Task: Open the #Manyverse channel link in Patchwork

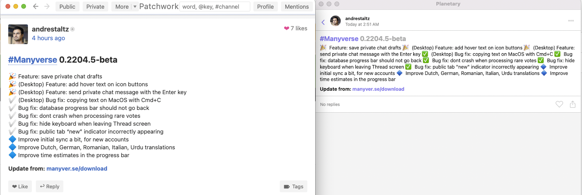Action: pos(33,60)
